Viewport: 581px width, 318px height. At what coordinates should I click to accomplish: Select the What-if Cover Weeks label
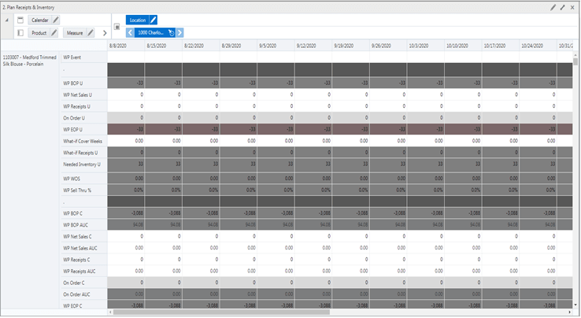coord(82,141)
